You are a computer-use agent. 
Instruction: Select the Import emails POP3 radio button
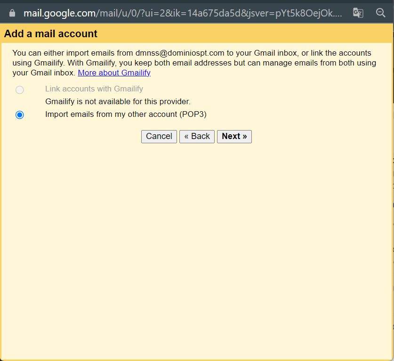(20, 115)
